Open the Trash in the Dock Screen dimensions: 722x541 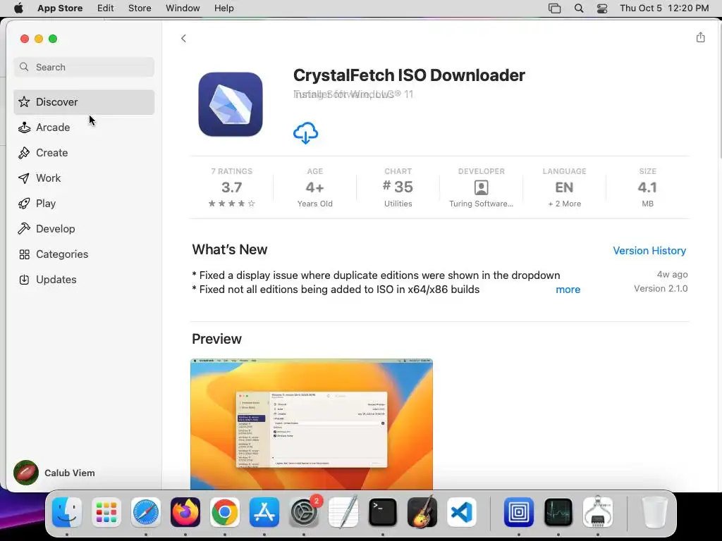pyautogui.click(x=655, y=512)
